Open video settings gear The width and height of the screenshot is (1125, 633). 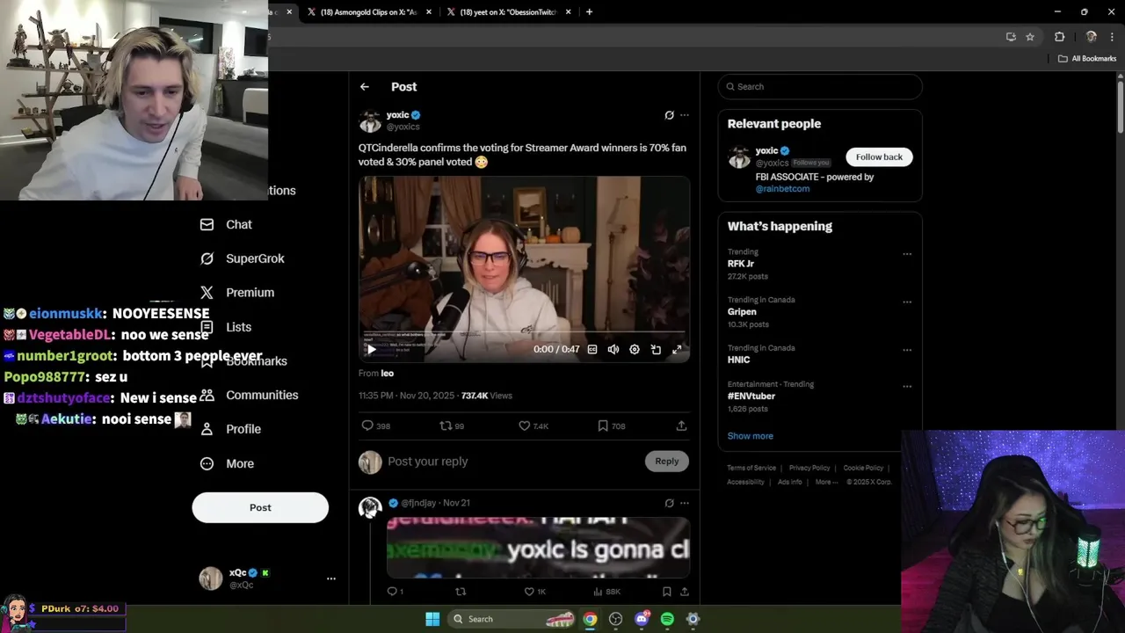[635, 349]
